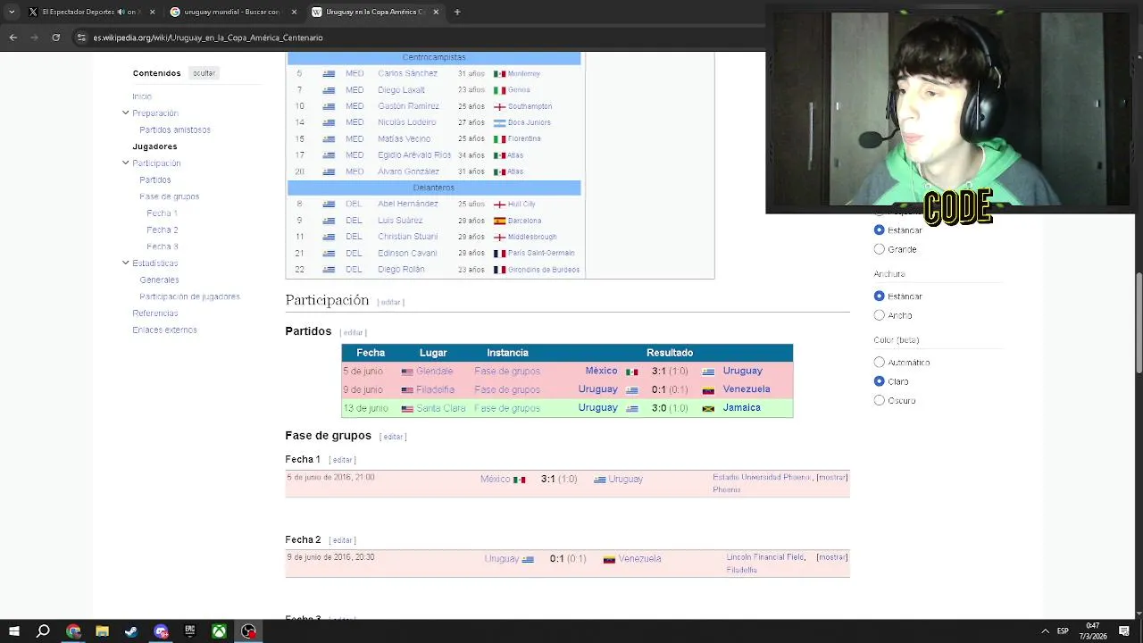Collapse the Estadísticas section in contents

(x=125, y=263)
